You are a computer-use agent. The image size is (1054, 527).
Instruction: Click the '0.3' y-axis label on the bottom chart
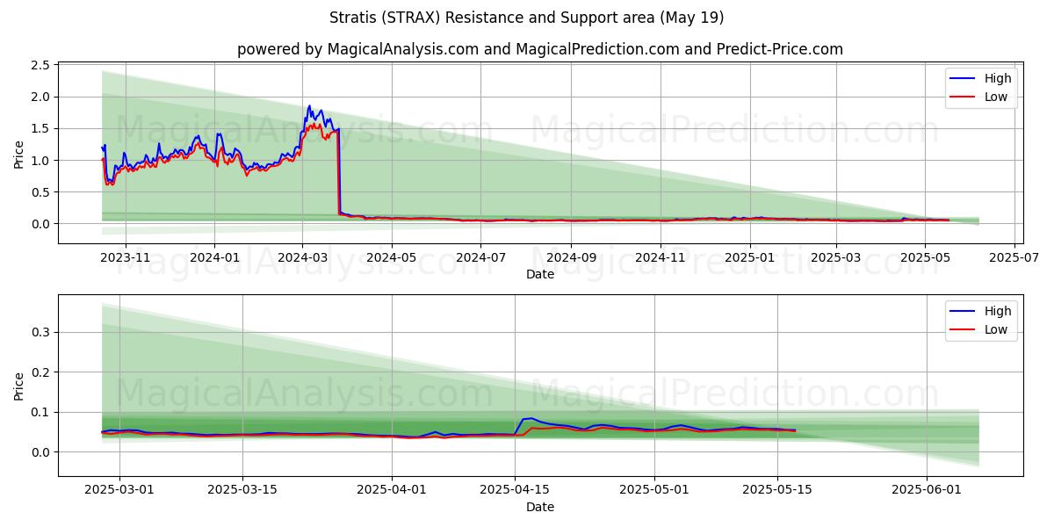pyautogui.click(x=39, y=332)
